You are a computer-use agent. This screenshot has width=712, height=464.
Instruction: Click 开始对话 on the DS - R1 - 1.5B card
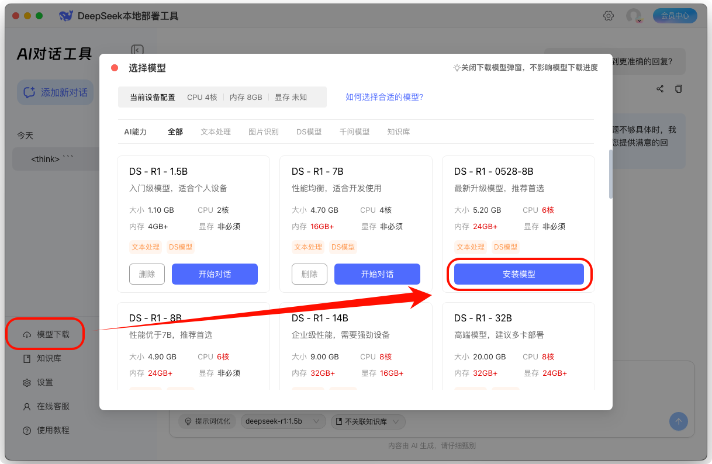point(215,274)
